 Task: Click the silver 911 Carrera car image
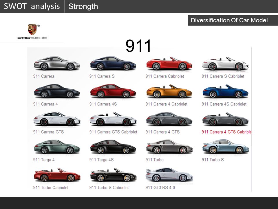(57, 63)
